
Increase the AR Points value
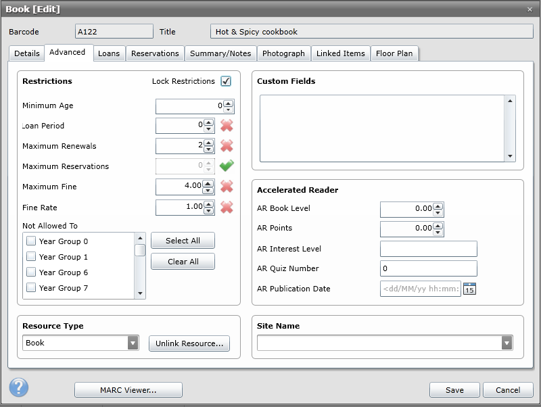click(438, 226)
